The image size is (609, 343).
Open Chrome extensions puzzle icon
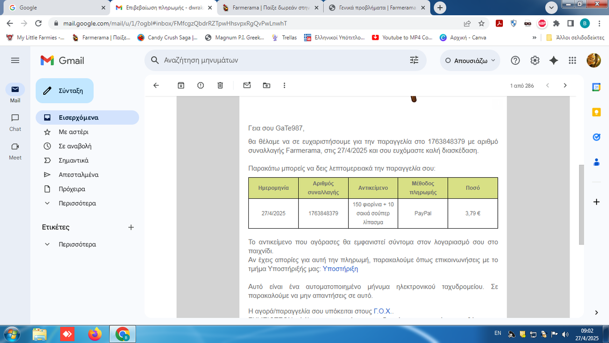click(x=556, y=23)
